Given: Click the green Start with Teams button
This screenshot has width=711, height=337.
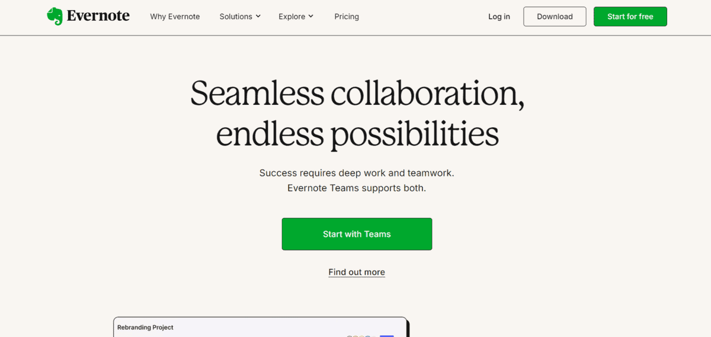Looking at the screenshot, I should [x=357, y=234].
